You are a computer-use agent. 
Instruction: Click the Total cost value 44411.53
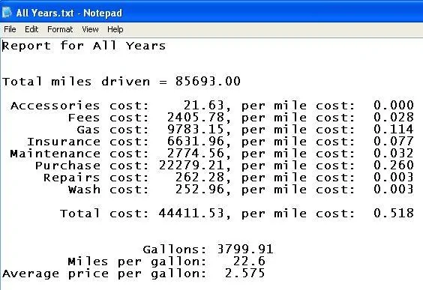[x=191, y=213]
